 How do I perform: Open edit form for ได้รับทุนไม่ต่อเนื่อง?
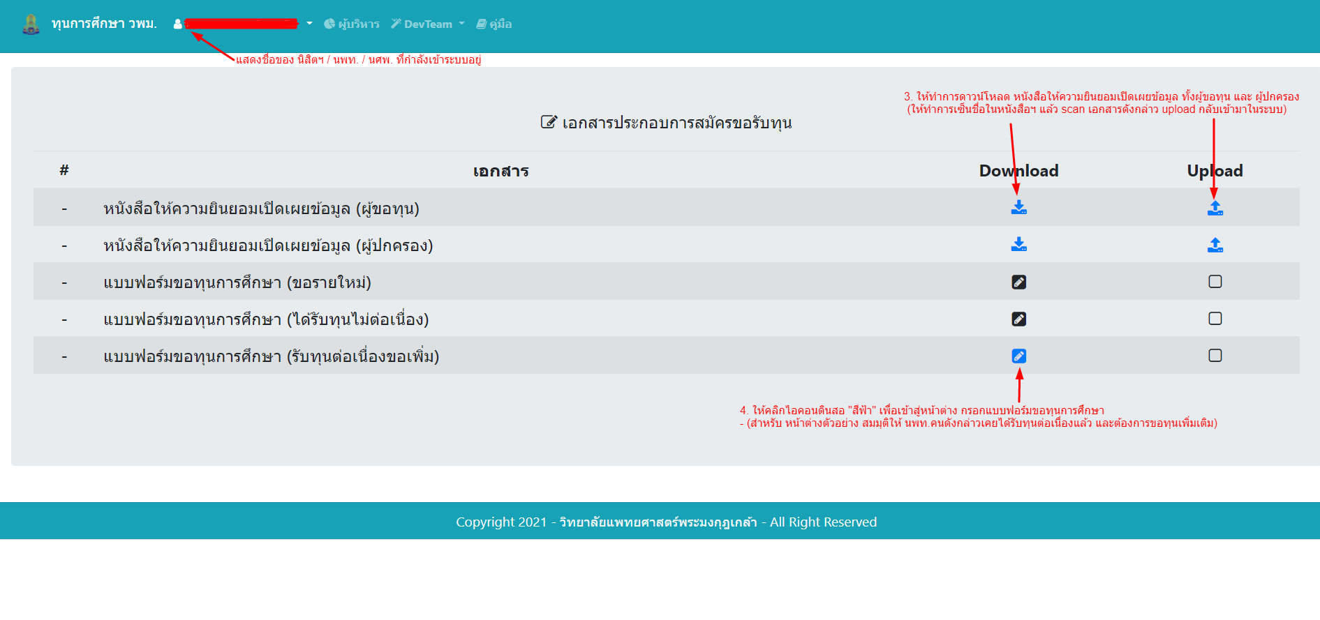tap(1019, 319)
